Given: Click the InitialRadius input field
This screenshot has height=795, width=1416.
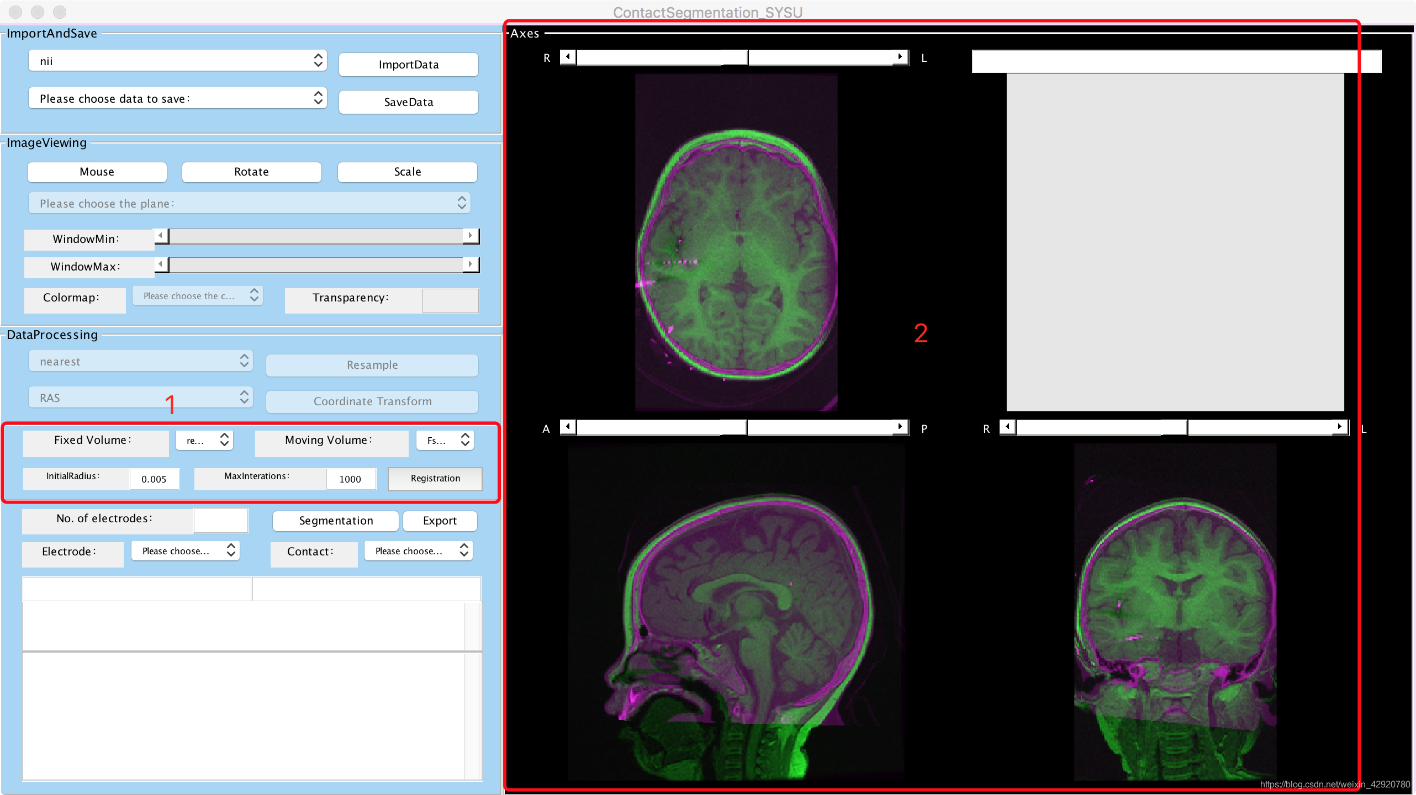Looking at the screenshot, I should (x=154, y=479).
